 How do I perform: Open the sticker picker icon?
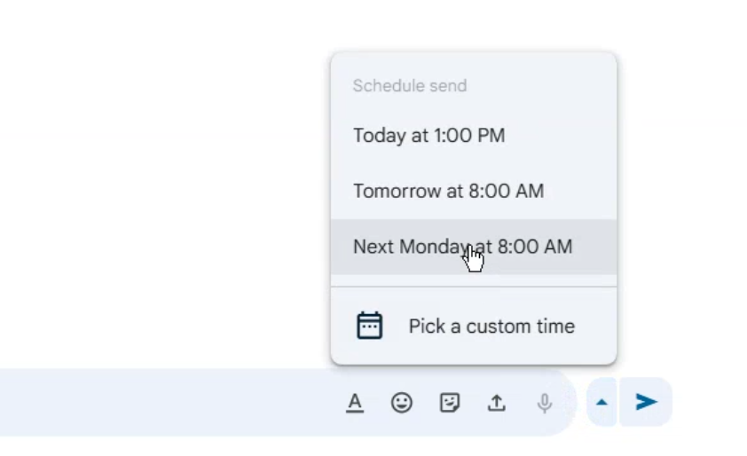(450, 403)
